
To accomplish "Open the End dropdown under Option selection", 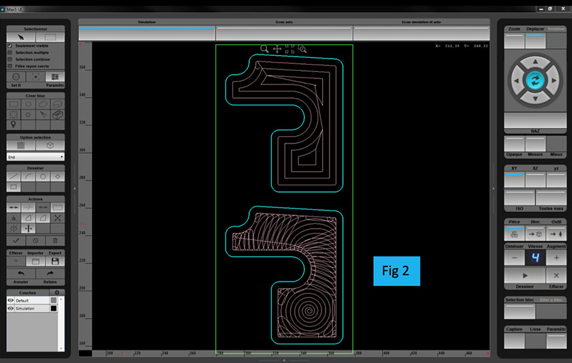I will pyautogui.click(x=35, y=157).
